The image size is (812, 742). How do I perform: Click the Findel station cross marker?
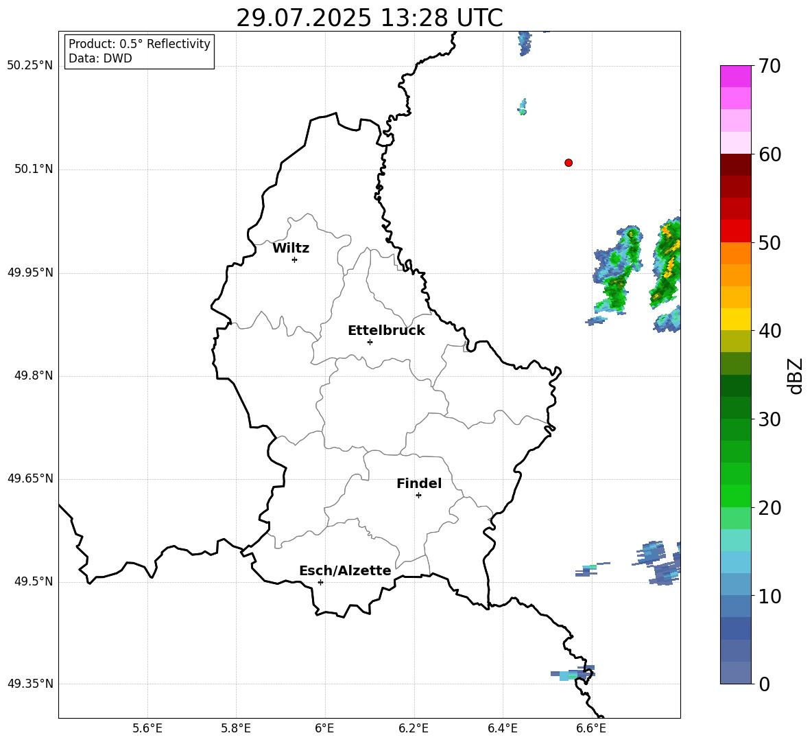click(x=418, y=496)
